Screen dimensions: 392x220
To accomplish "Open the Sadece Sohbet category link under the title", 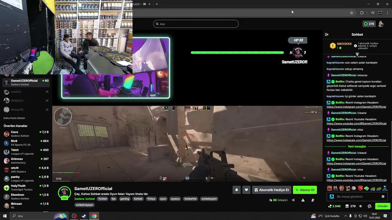I will pos(85,199).
